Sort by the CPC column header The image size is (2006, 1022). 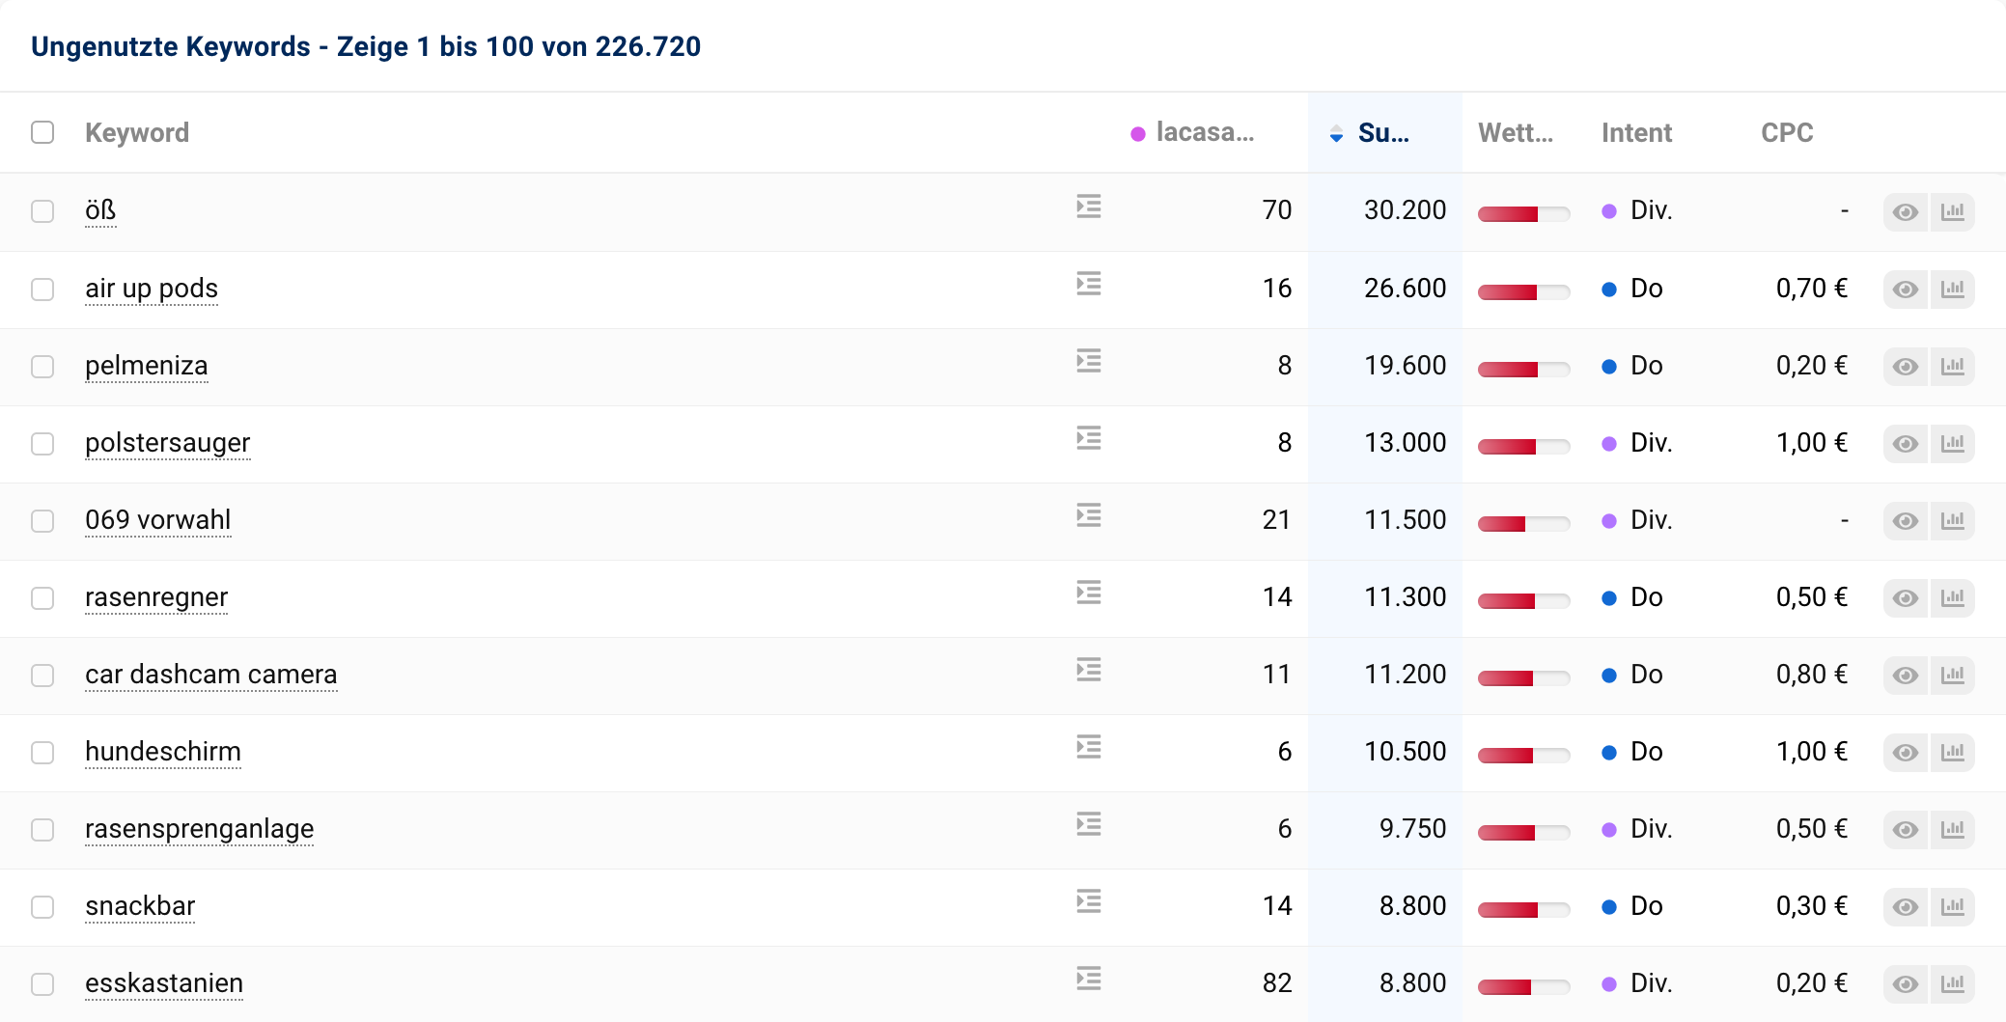1786,133
